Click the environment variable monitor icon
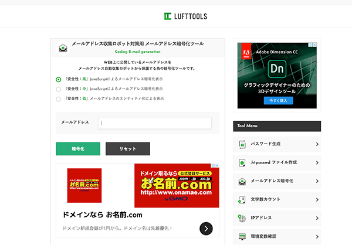This screenshot has height=245, width=352. tap(242, 237)
